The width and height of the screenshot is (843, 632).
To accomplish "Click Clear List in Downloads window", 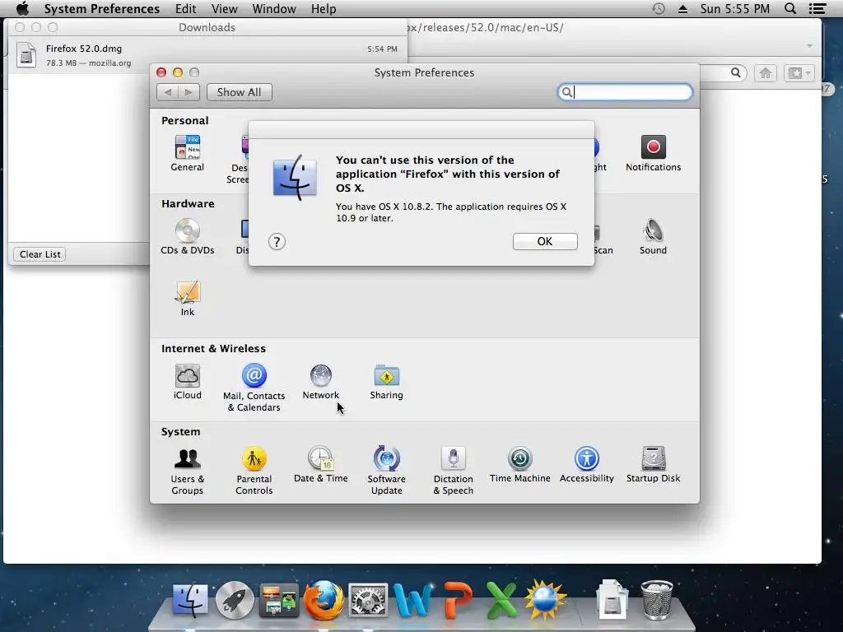I will click(40, 254).
